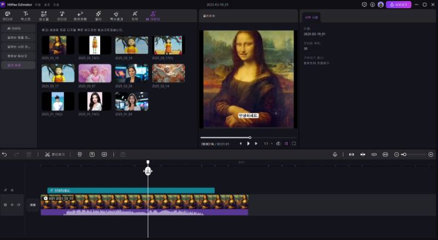Select the AI Avatar sidebar category
Screen dimensions: 438x240
pyautogui.click(x=18, y=28)
